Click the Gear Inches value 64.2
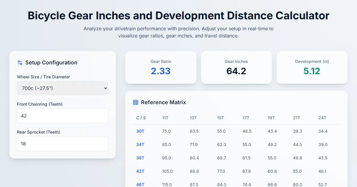357x187 pixels. [236, 71]
